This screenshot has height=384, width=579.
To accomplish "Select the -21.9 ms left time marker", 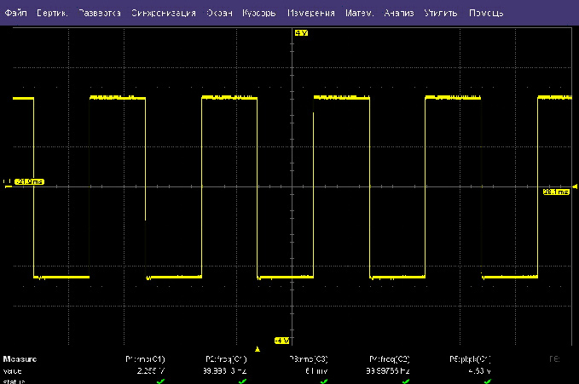I will [x=27, y=181].
